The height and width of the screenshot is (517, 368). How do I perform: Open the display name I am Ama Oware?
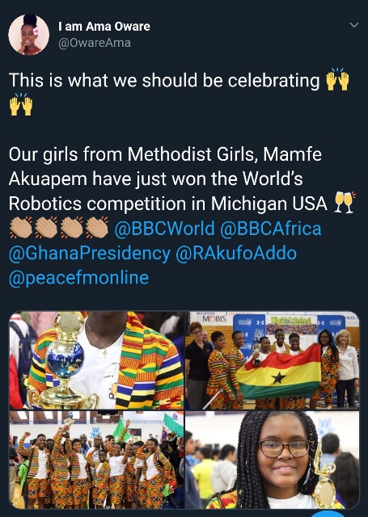[104, 27]
